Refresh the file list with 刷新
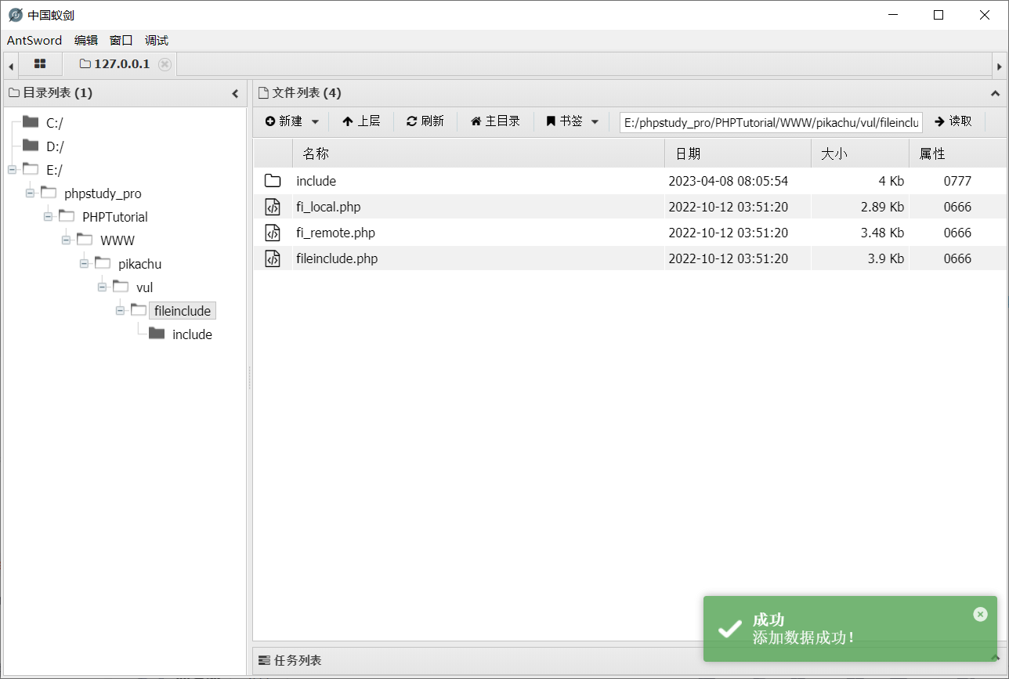Screen dimensions: 1009x679 tap(425, 121)
